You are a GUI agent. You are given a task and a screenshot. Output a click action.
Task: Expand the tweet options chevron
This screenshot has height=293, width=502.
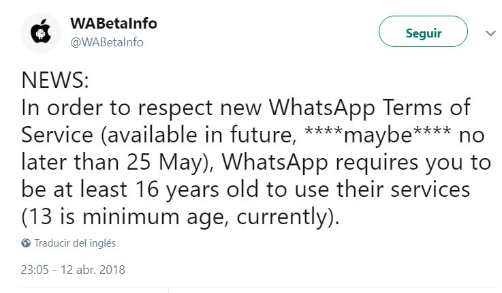pyautogui.click(x=489, y=33)
